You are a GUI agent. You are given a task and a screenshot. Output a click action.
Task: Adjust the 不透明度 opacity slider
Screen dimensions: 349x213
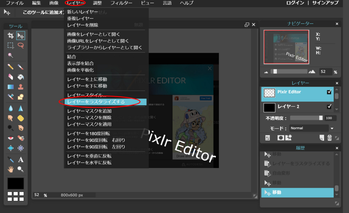[x=306, y=118]
